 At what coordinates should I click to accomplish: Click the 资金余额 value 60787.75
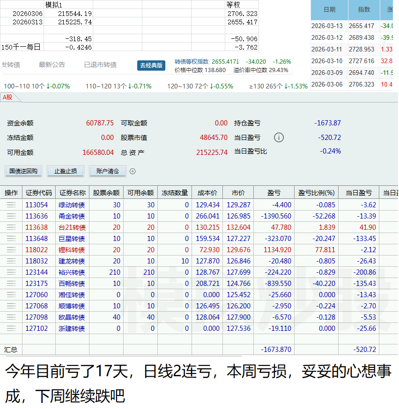[100, 123]
